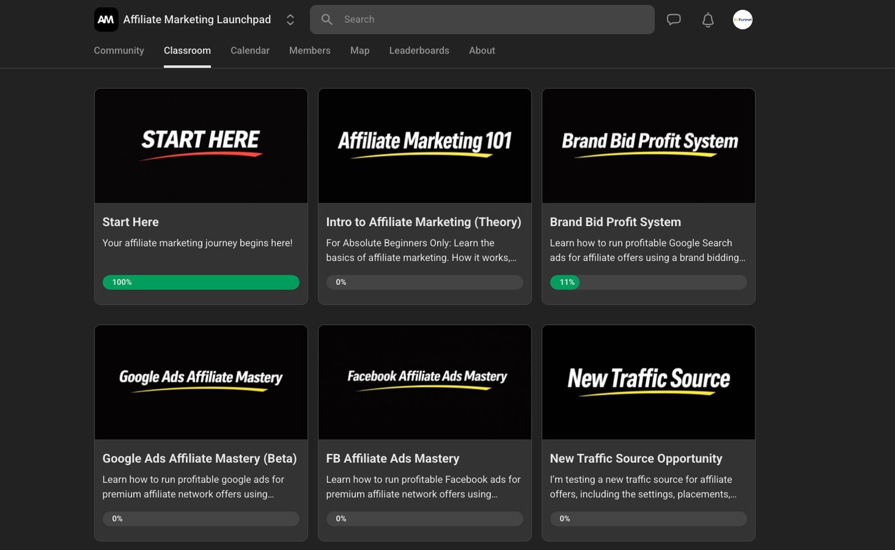
Task: Open the Affiliate Marketing 101 thumbnail
Action: click(425, 146)
